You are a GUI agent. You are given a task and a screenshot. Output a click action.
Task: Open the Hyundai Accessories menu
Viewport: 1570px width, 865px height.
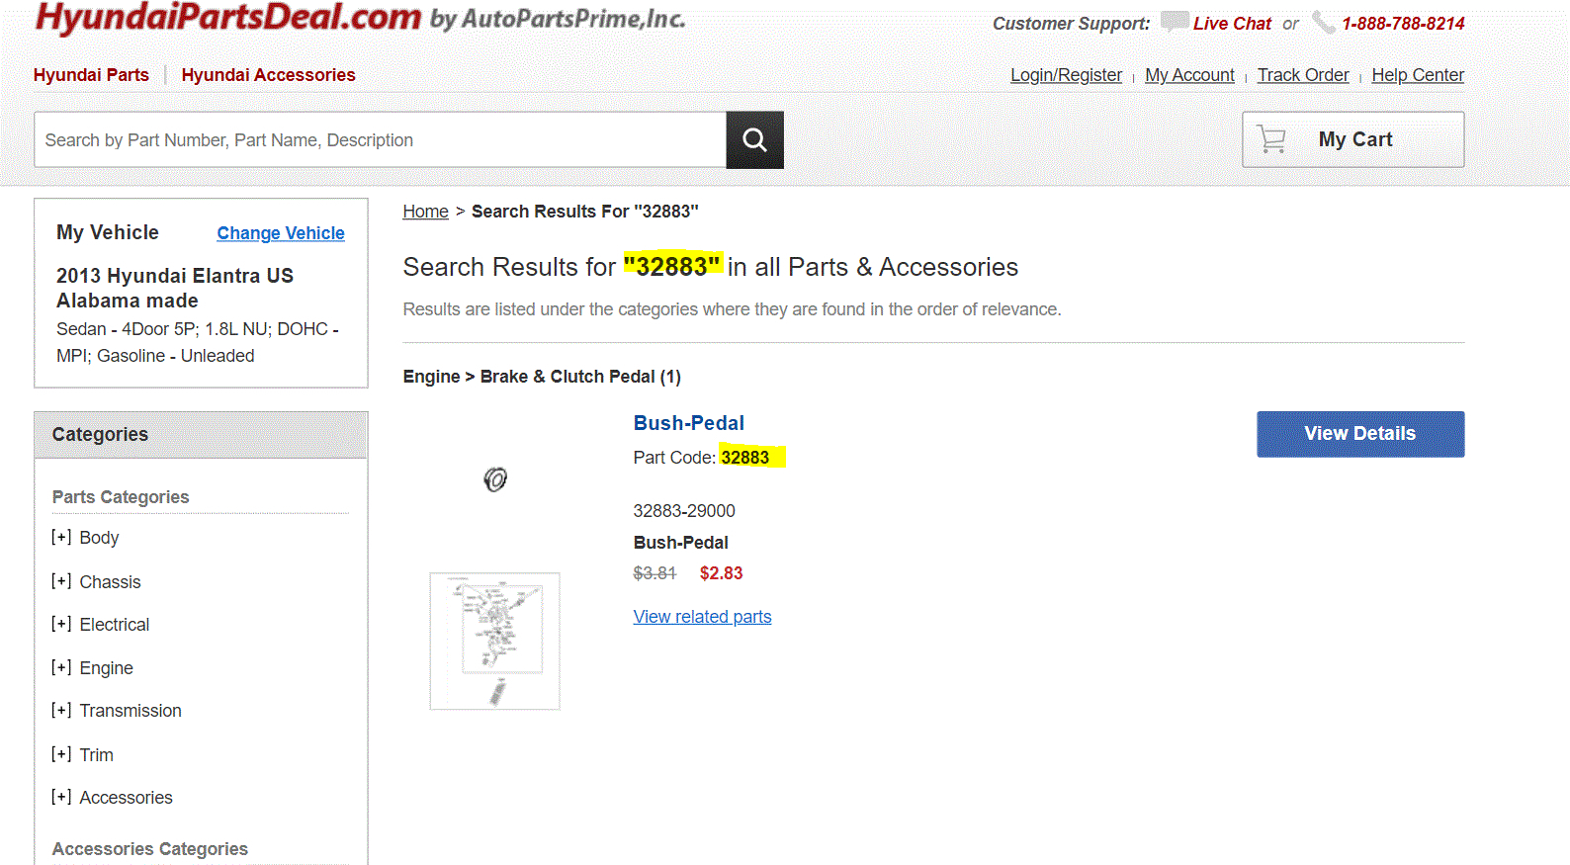(268, 75)
